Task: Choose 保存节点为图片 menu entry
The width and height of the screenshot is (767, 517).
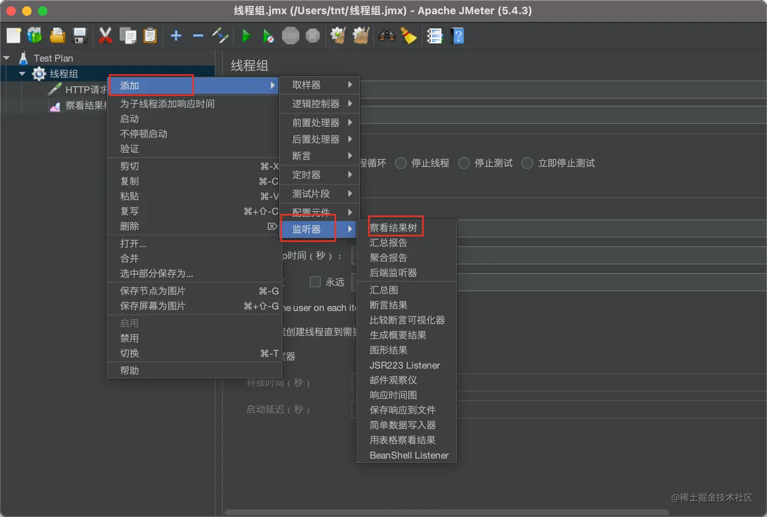Action: click(194, 290)
